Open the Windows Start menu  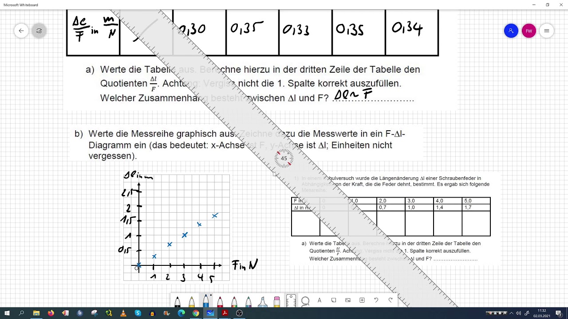(7, 313)
